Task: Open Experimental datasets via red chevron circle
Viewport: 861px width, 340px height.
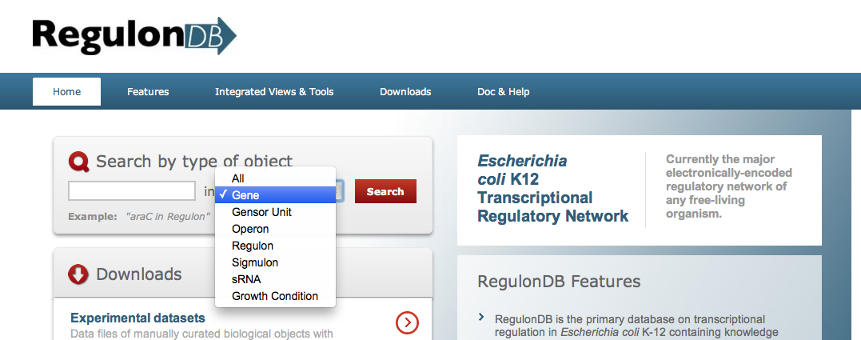Action: click(407, 323)
